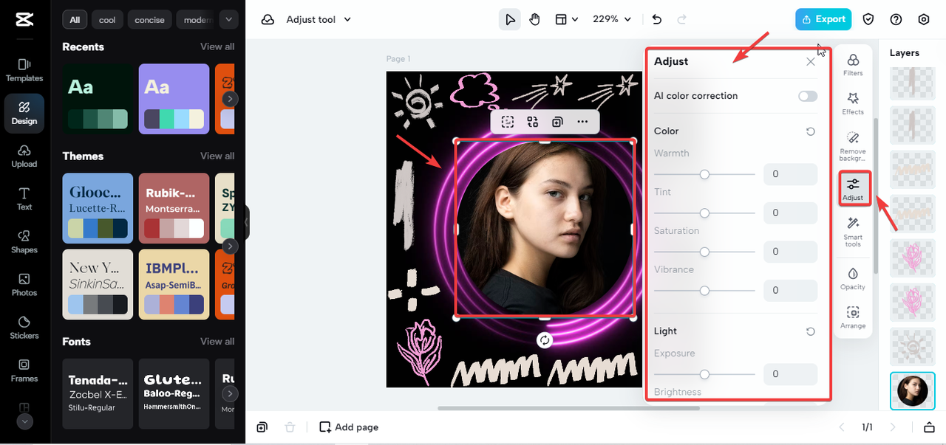Select the New Y SinkinSa theme card
Image resolution: width=946 pixels, height=445 pixels.
tap(98, 284)
